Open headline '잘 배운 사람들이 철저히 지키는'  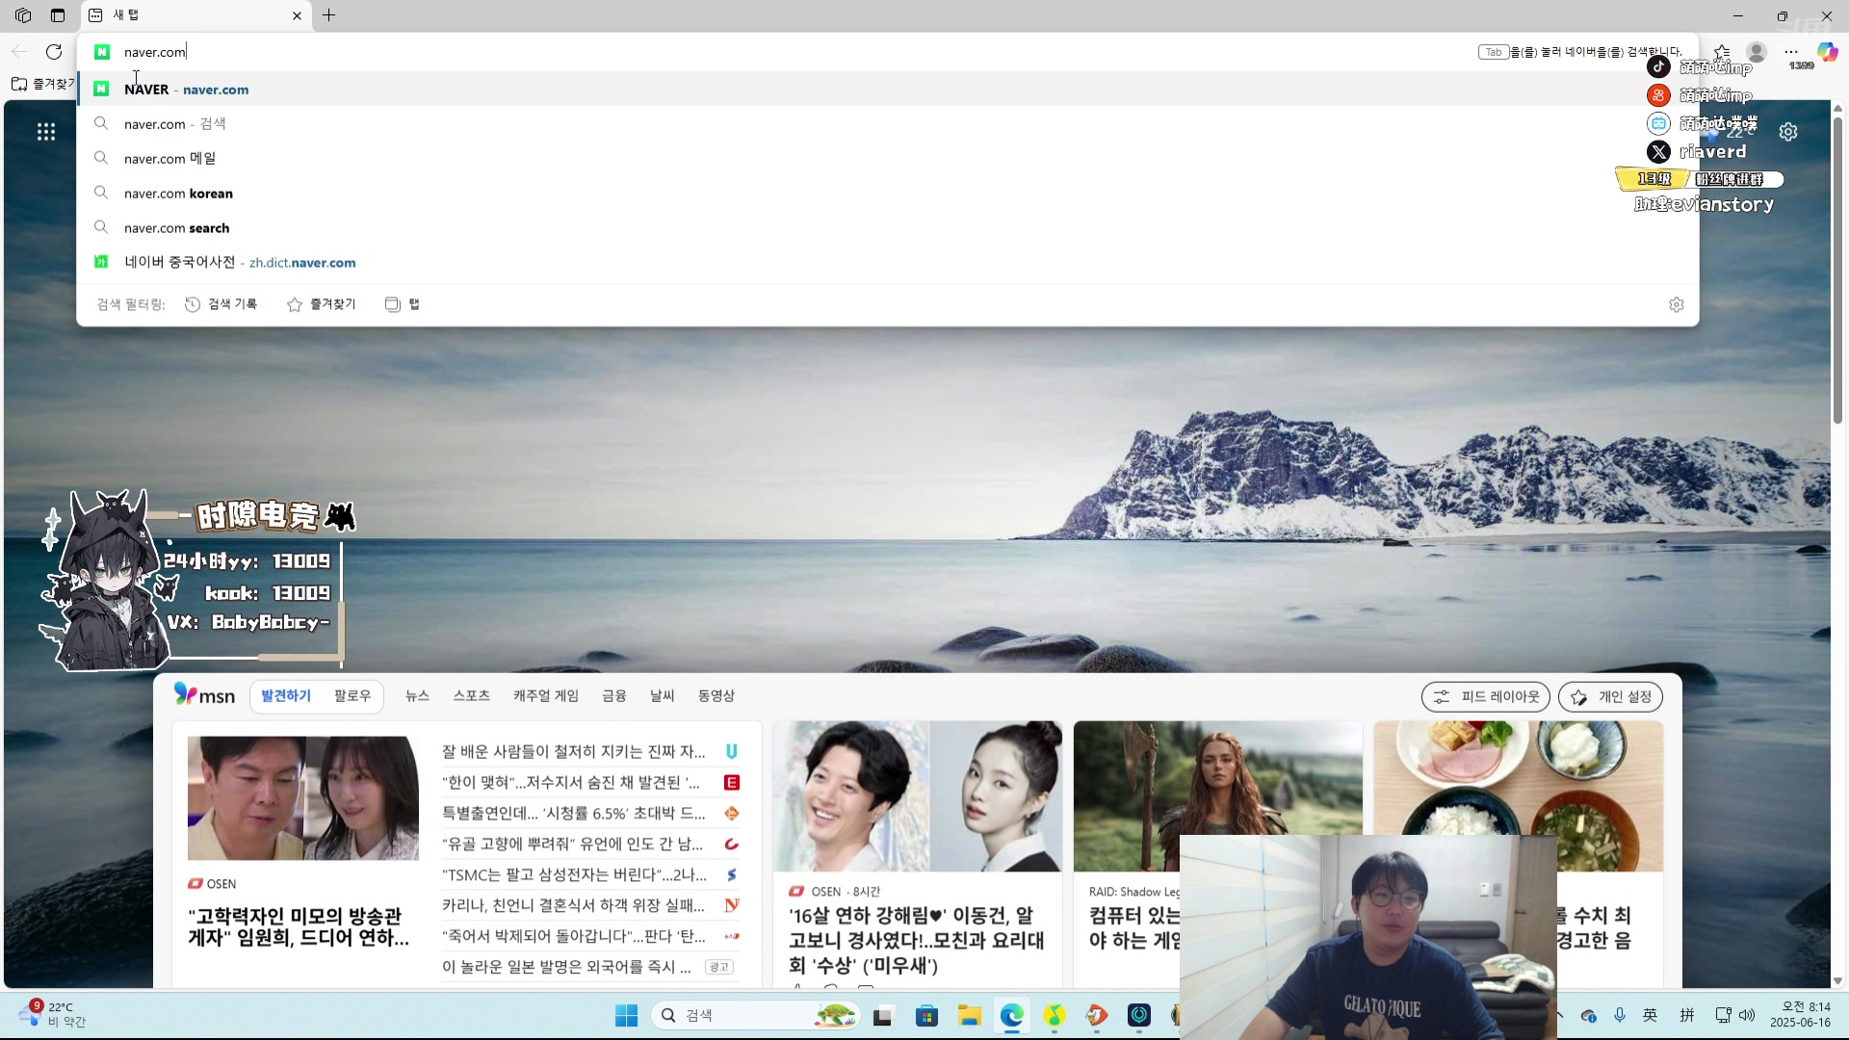pos(574,751)
